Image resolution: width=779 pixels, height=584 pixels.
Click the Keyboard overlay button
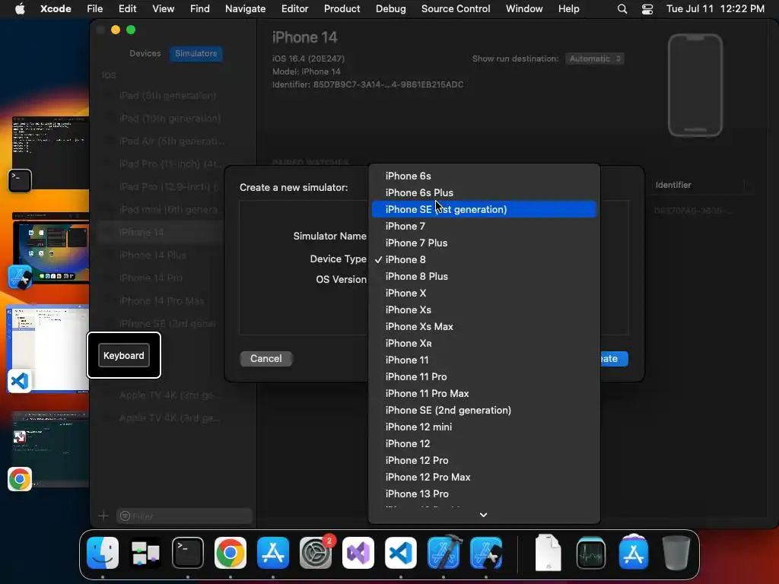(124, 356)
